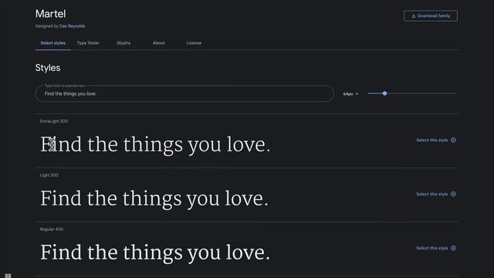The image size is (494, 278).
Task: Go to the About tab
Action: pyautogui.click(x=159, y=43)
